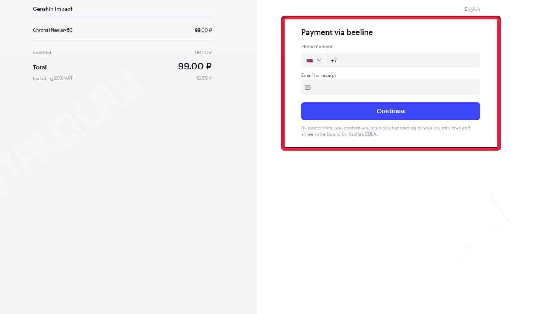Click the Genshin Impact order title
The image size is (557, 314).
tap(53, 9)
